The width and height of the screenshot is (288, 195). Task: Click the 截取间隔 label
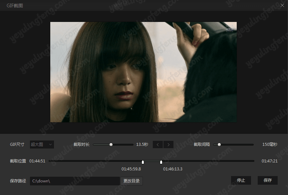[x=202, y=145]
